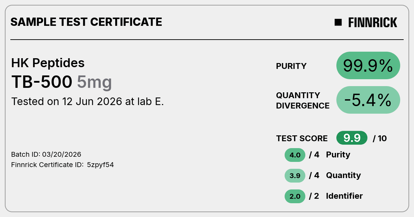Viewport: 414px width, 217px height.
Task: Click the HK Peptides vendor name
Action: 48,63
